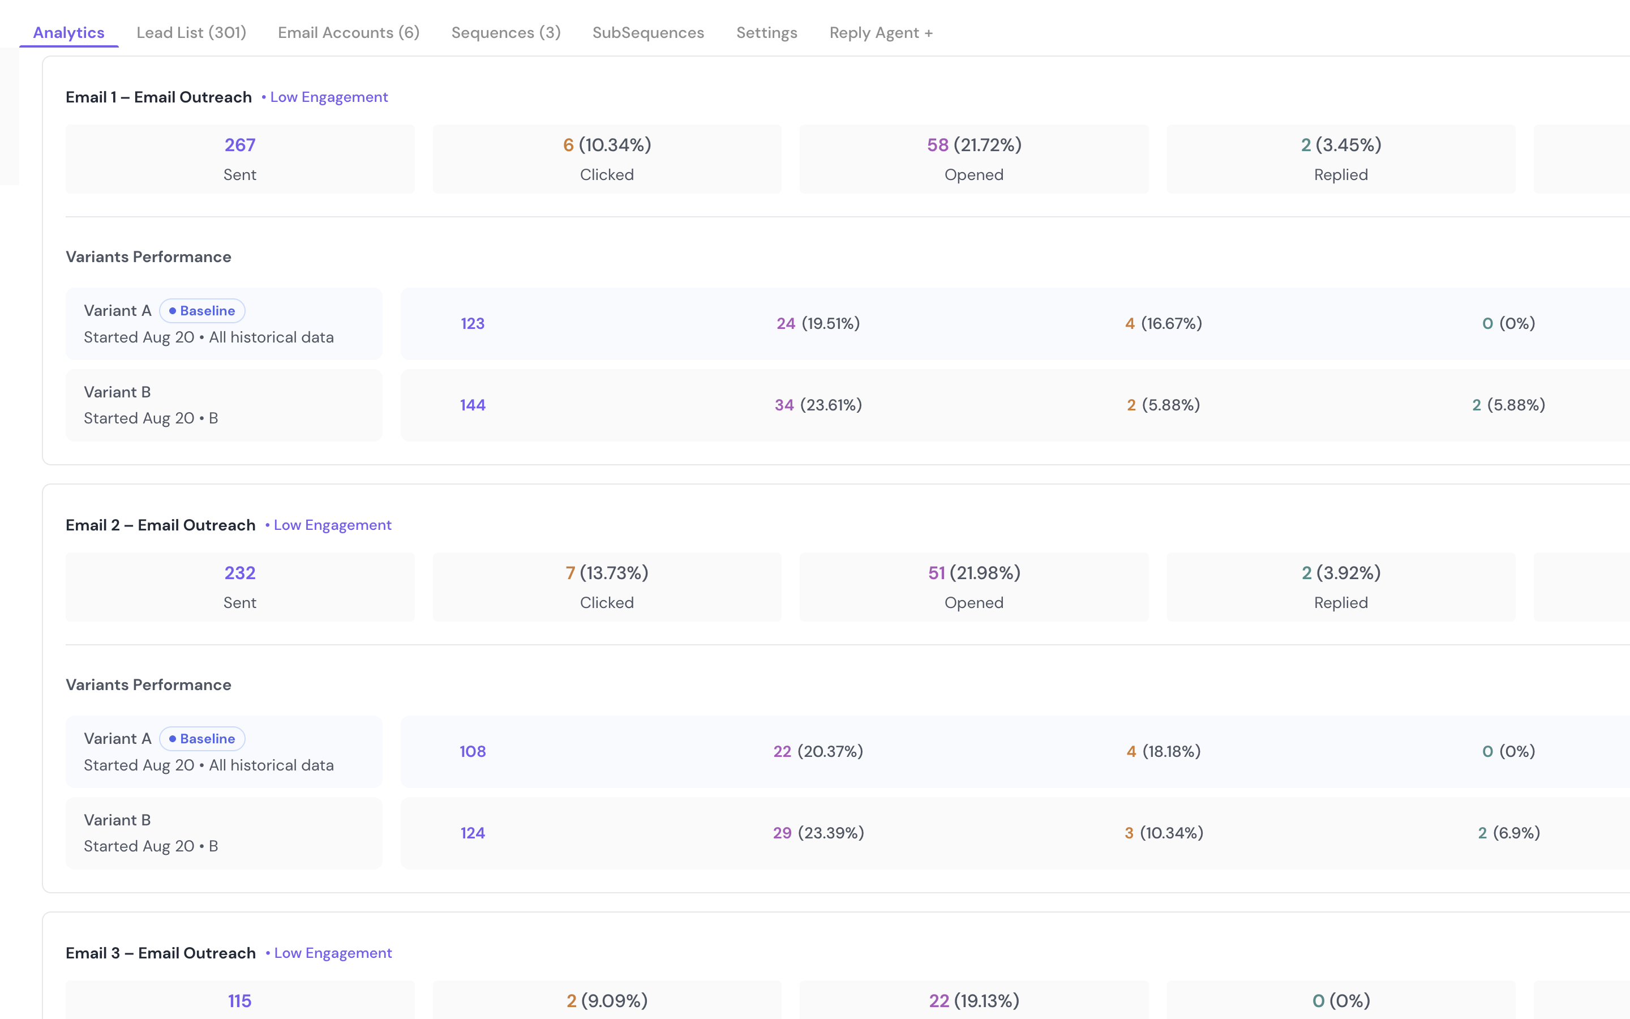Click Email 1 Variant B value 34 (23.61%)

click(x=818, y=405)
